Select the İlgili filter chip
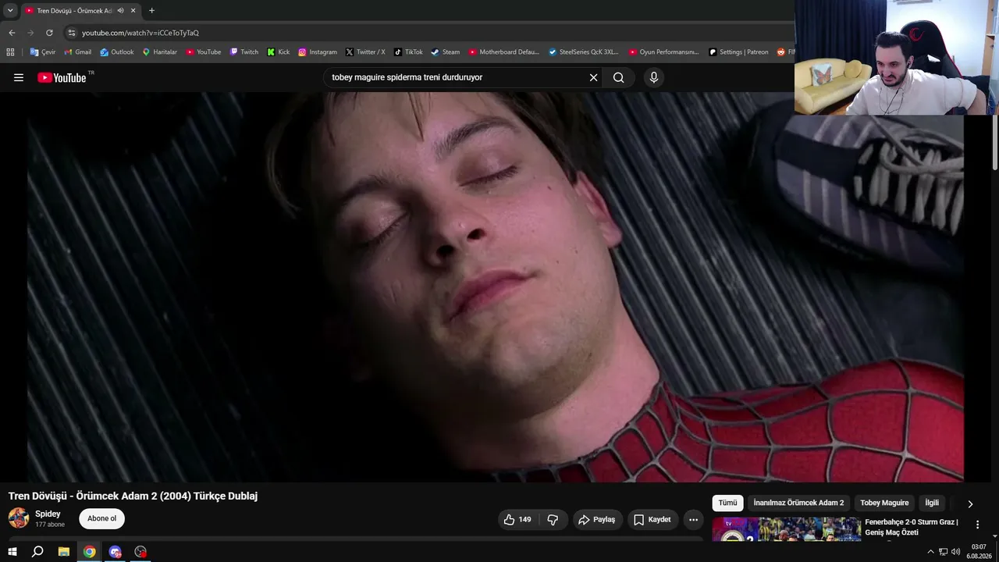The height and width of the screenshot is (562, 999). coord(932,503)
